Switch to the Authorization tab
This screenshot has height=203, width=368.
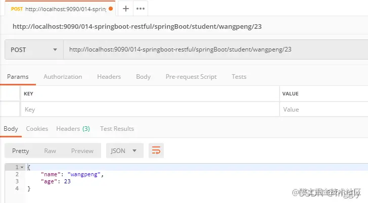point(63,77)
